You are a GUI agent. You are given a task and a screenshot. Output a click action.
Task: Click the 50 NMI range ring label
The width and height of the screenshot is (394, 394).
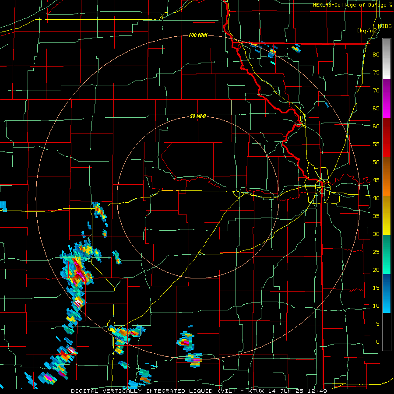(198, 116)
